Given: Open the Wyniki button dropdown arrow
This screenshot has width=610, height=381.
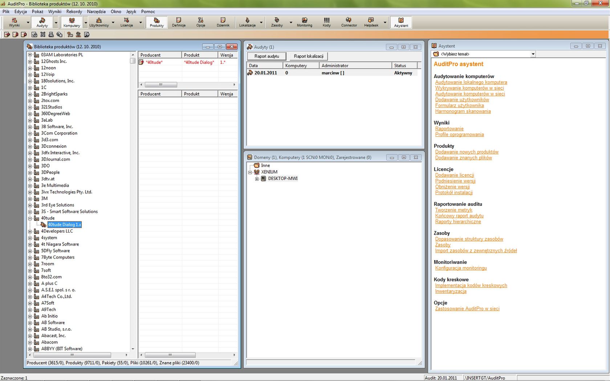Looking at the screenshot, I should [x=28, y=22].
